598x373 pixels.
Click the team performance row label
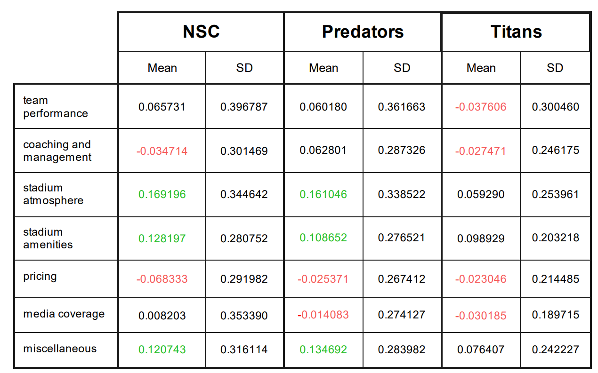56,107
